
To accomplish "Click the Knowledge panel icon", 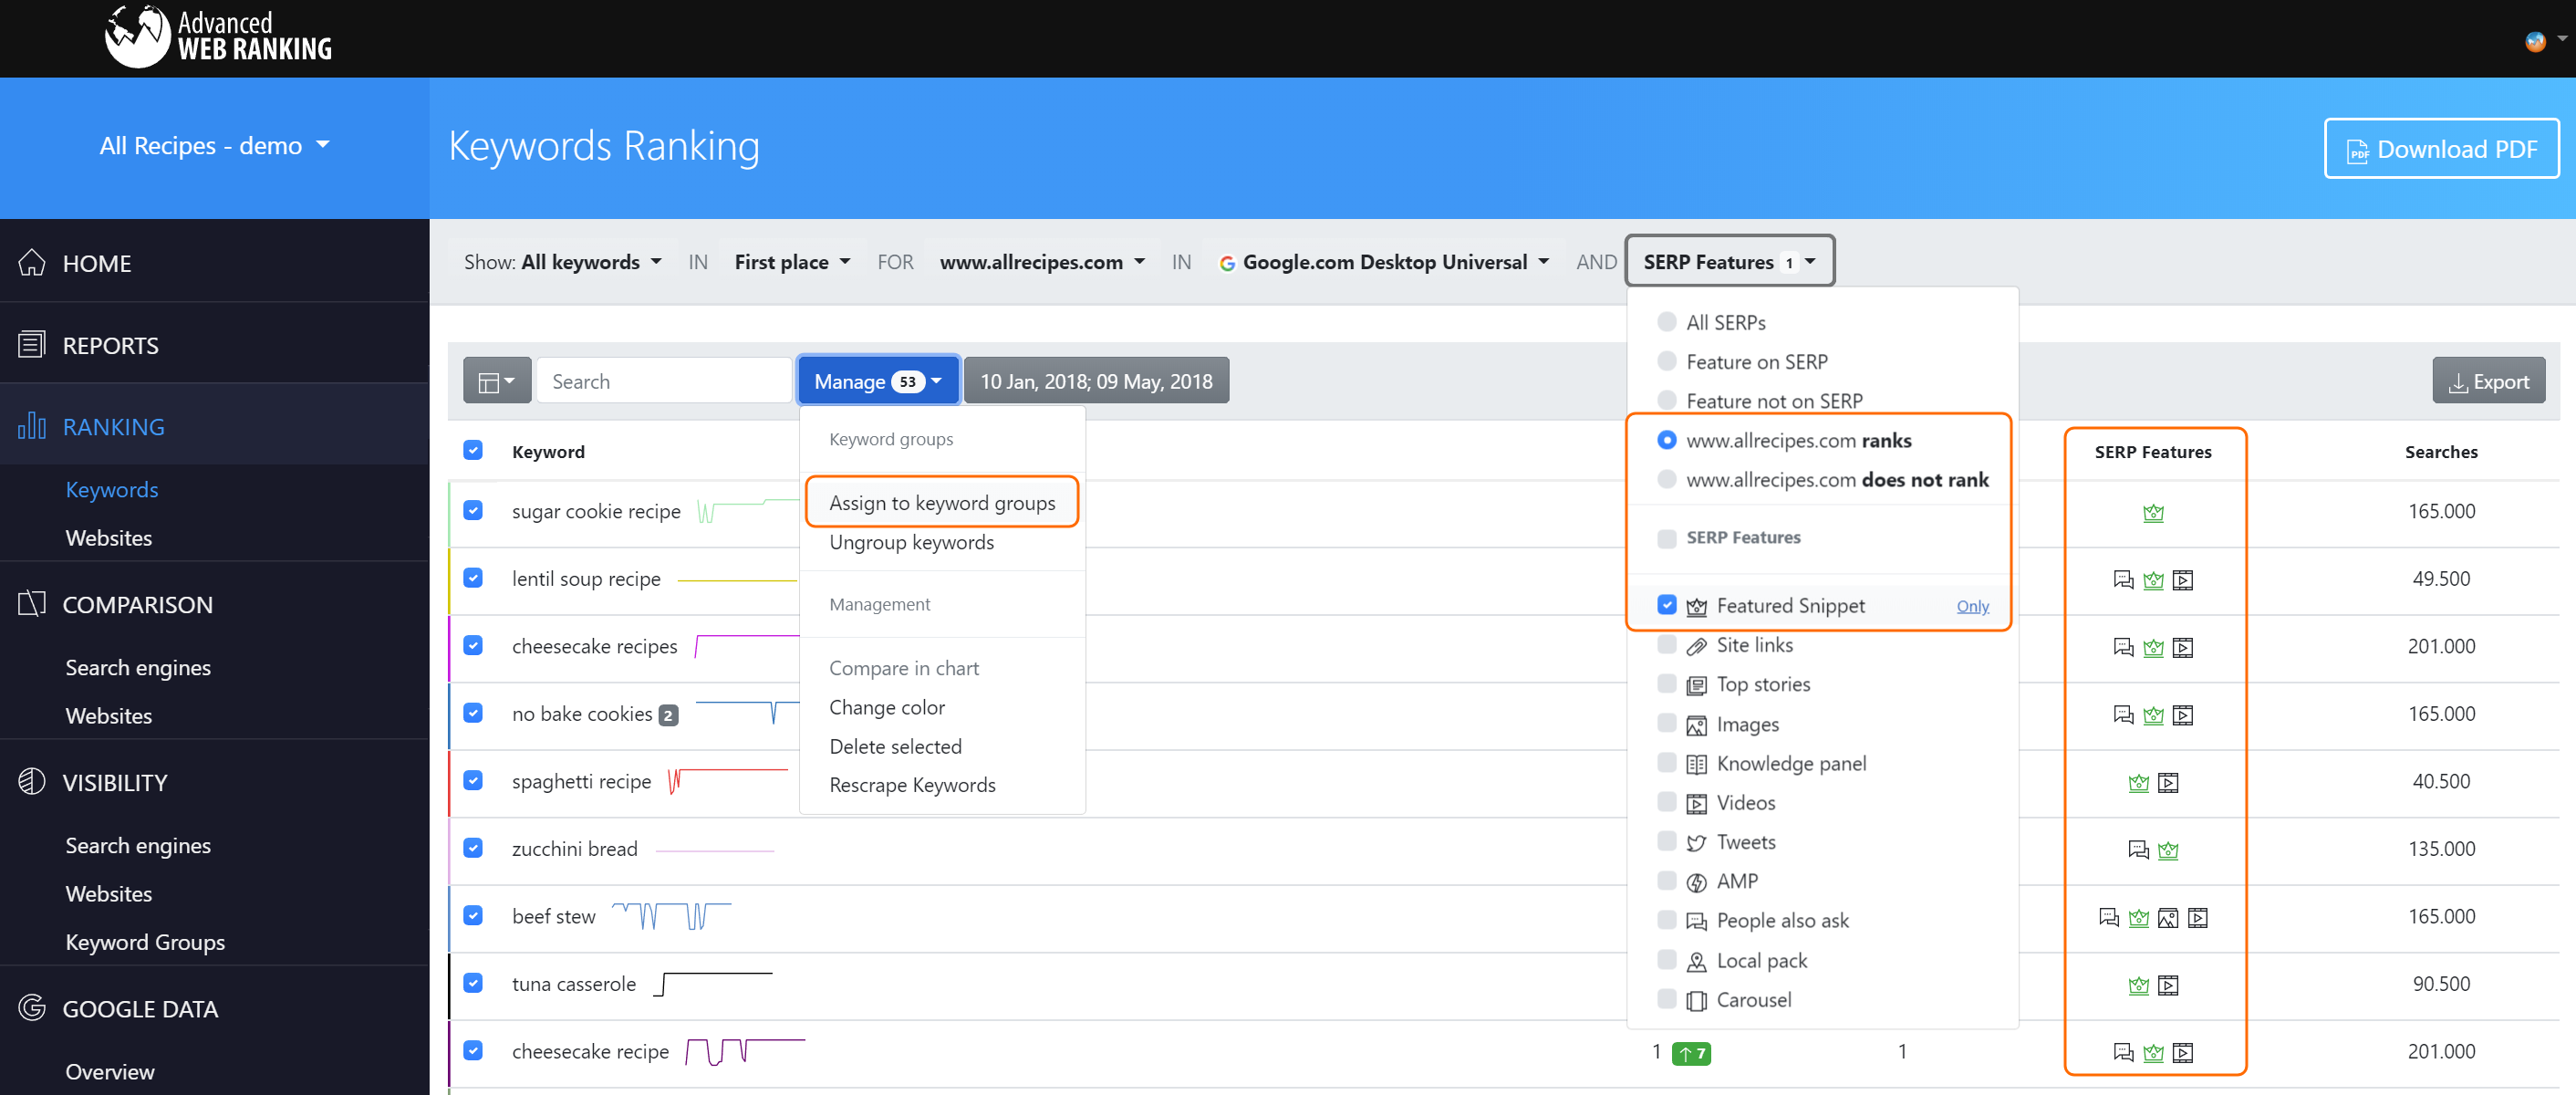I will tap(1696, 764).
